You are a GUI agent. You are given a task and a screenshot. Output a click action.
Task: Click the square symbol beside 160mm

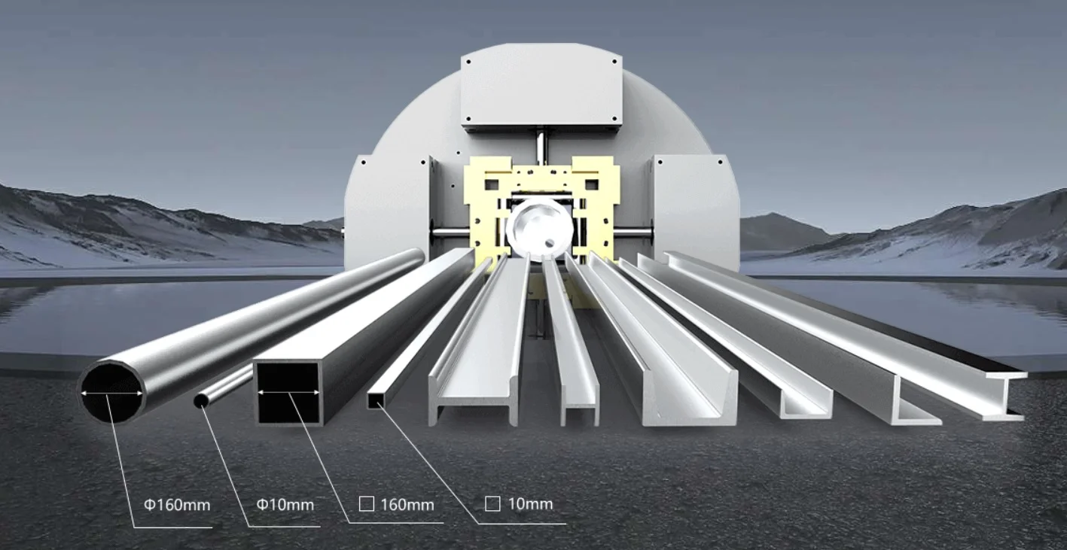pyautogui.click(x=366, y=504)
